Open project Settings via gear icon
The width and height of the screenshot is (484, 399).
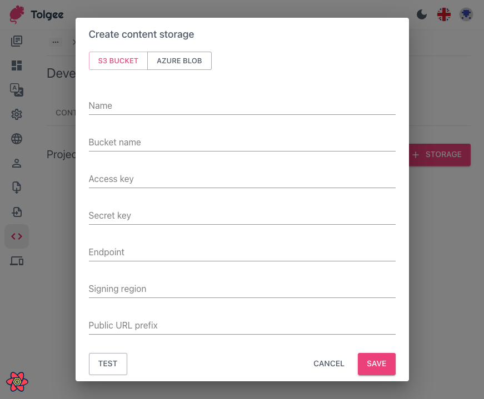tap(17, 114)
